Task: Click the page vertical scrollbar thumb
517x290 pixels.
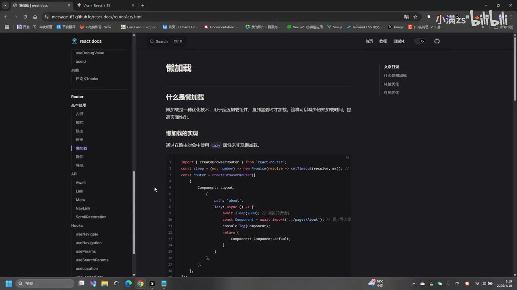Action: click(x=515, y=68)
